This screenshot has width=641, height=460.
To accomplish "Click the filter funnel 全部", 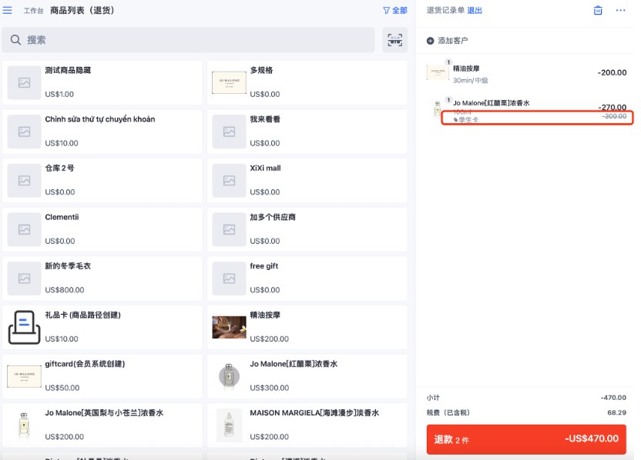I will pos(395,10).
